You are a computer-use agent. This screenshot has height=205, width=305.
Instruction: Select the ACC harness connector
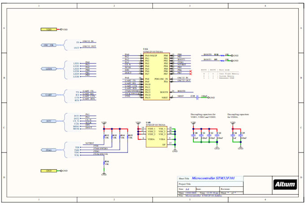point(49,121)
